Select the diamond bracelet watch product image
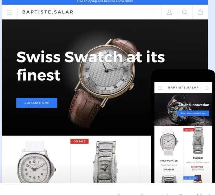 click(x=105, y=162)
